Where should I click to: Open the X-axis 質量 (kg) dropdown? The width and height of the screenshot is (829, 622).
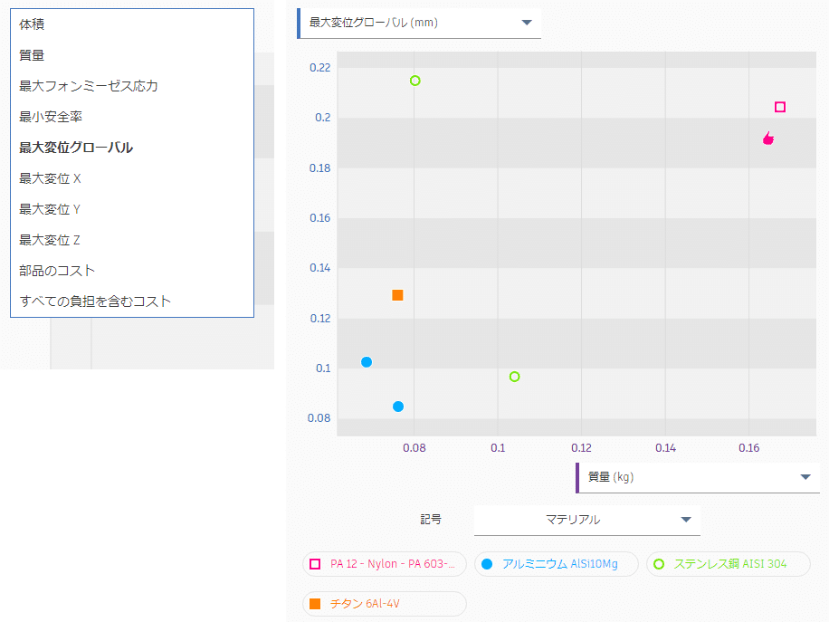coord(698,477)
